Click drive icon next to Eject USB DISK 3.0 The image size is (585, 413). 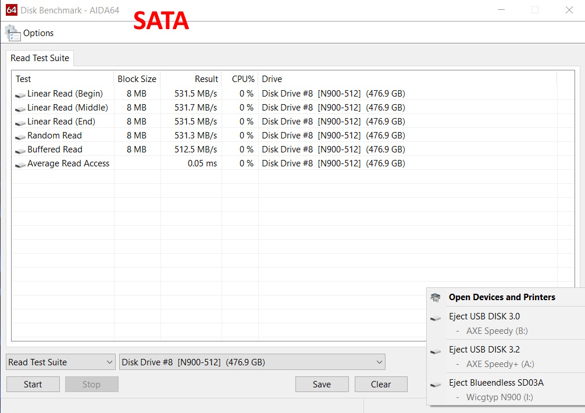coord(436,318)
